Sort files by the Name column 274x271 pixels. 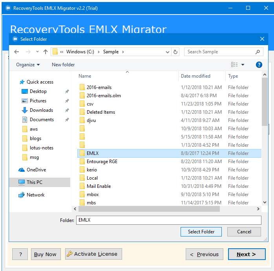85,76
